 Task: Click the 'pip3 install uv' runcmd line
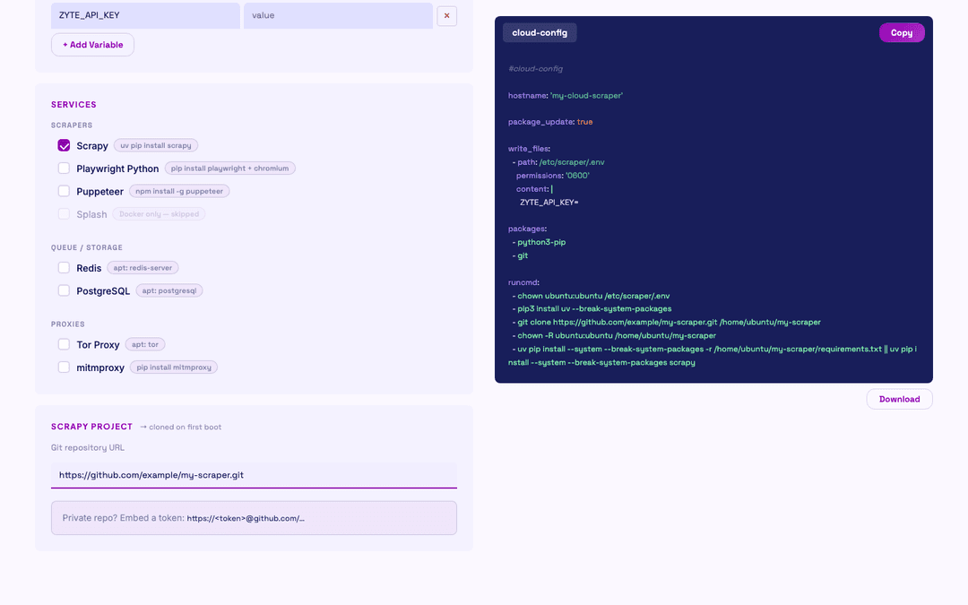pos(592,308)
